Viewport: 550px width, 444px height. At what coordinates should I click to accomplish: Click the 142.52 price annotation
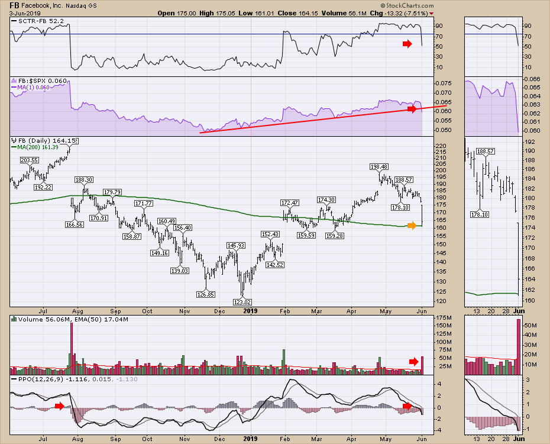[x=275, y=265]
